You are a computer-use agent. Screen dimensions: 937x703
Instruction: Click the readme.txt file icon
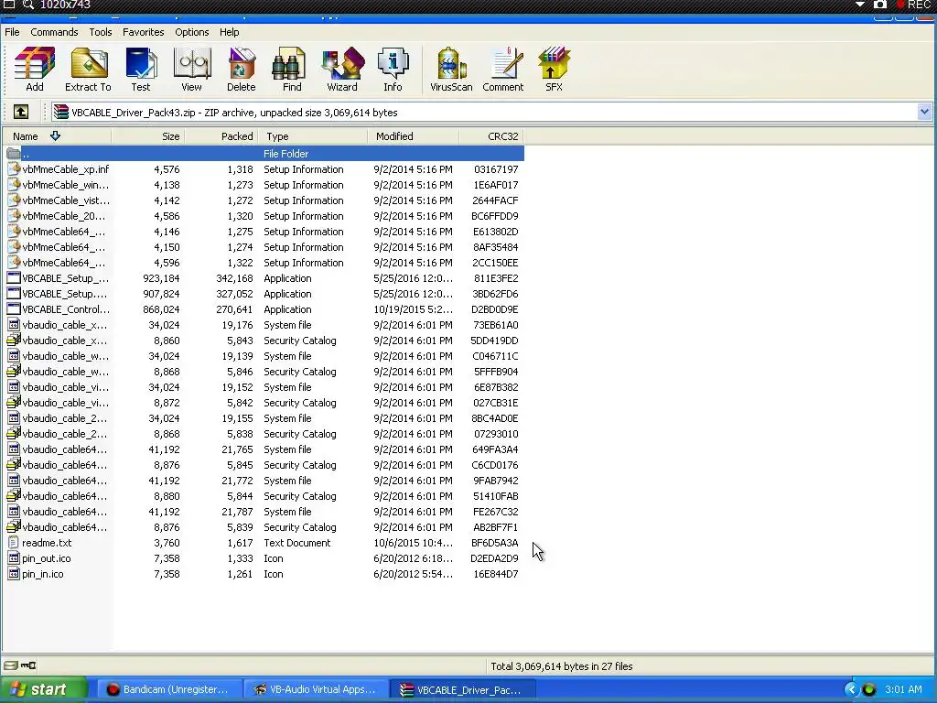tap(14, 543)
